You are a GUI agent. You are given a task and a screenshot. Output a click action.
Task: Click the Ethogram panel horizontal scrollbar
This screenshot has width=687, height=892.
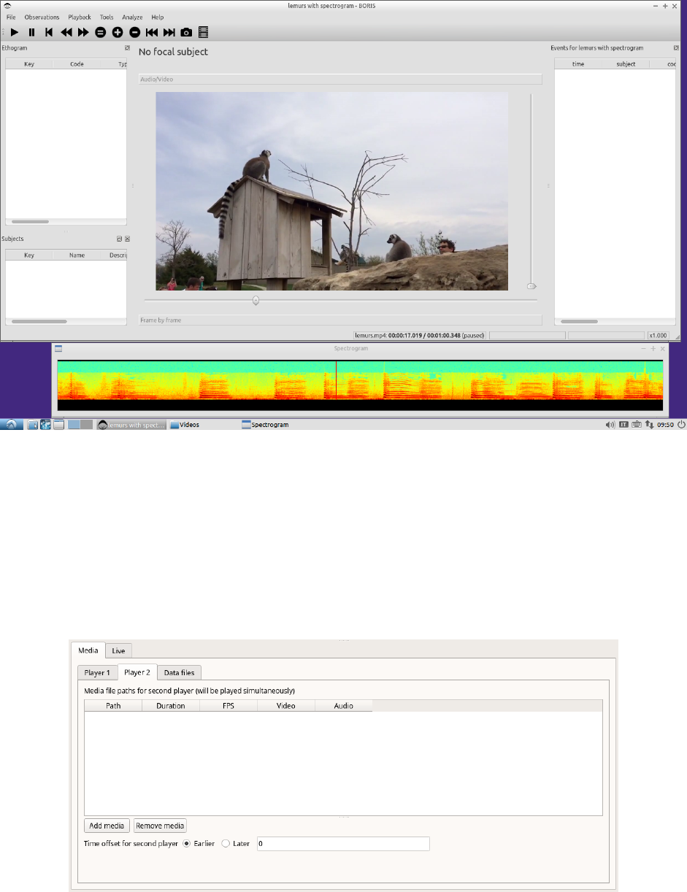tap(31, 221)
